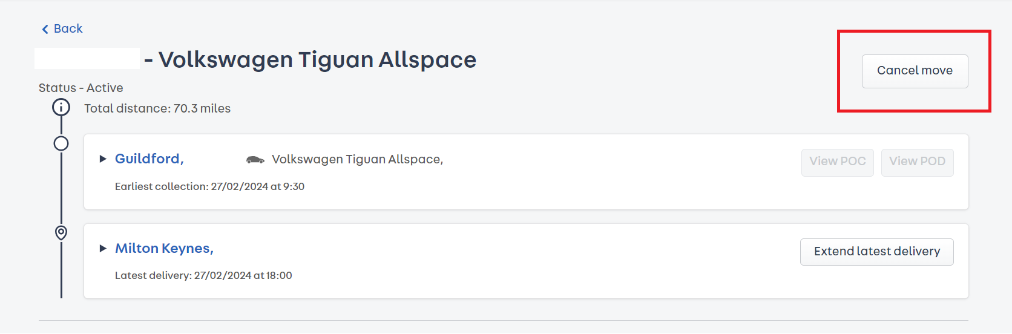The image size is (1012, 334).
Task: Click the Back chevron arrow icon
Action: pos(45,29)
